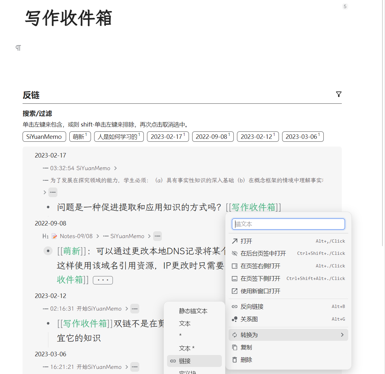Screen dimensions: 385x374
Task: Click the right-side vertical scrollbar
Action: click(x=383, y=129)
